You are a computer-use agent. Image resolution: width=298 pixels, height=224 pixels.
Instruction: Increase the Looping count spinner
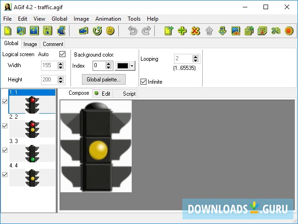[x=195, y=57]
